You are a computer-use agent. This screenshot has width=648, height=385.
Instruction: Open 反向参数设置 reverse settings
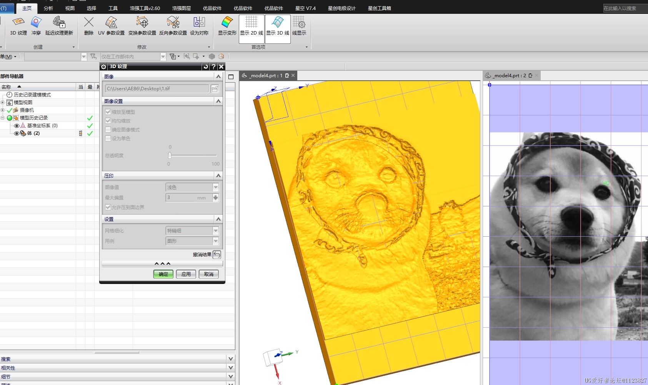tap(173, 26)
